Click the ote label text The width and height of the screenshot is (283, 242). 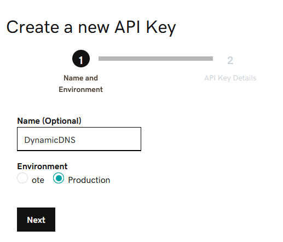coord(38,180)
